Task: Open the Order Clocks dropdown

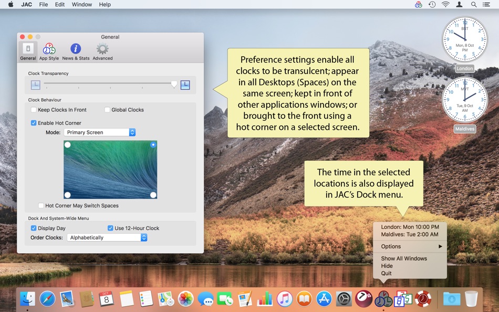Action: [107, 237]
